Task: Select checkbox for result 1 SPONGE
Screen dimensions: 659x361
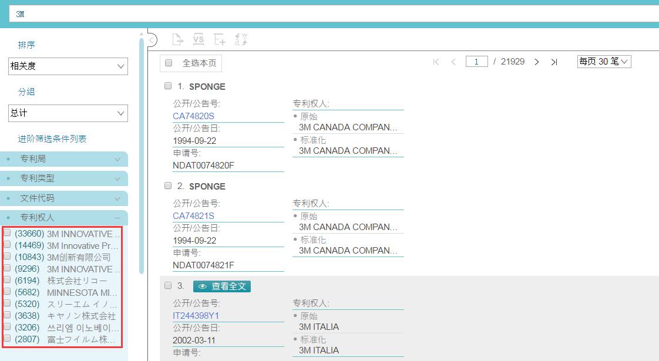Action: 168,86
